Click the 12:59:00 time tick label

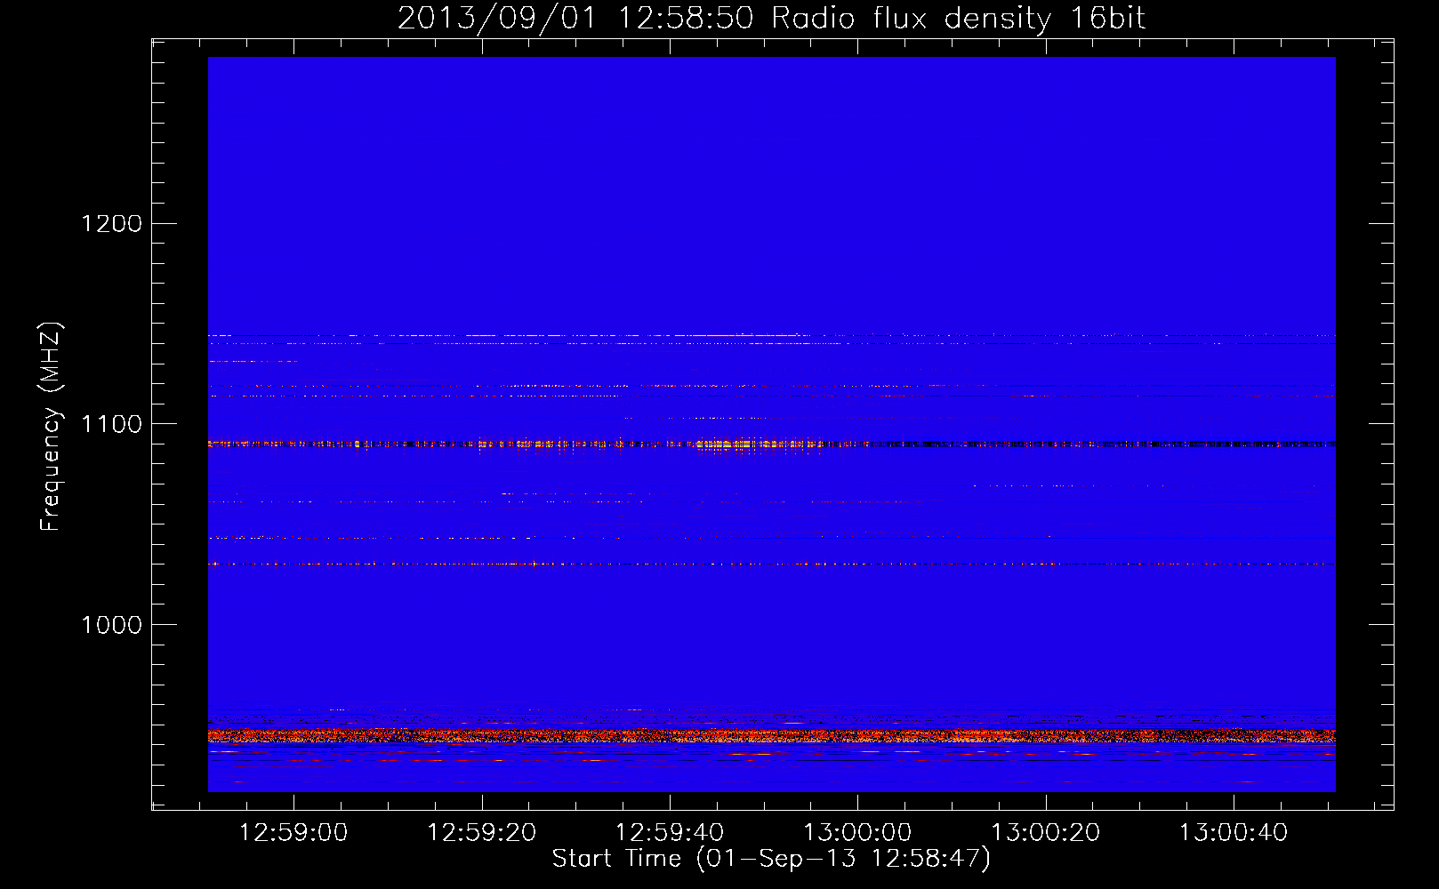[x=293, y=833]
